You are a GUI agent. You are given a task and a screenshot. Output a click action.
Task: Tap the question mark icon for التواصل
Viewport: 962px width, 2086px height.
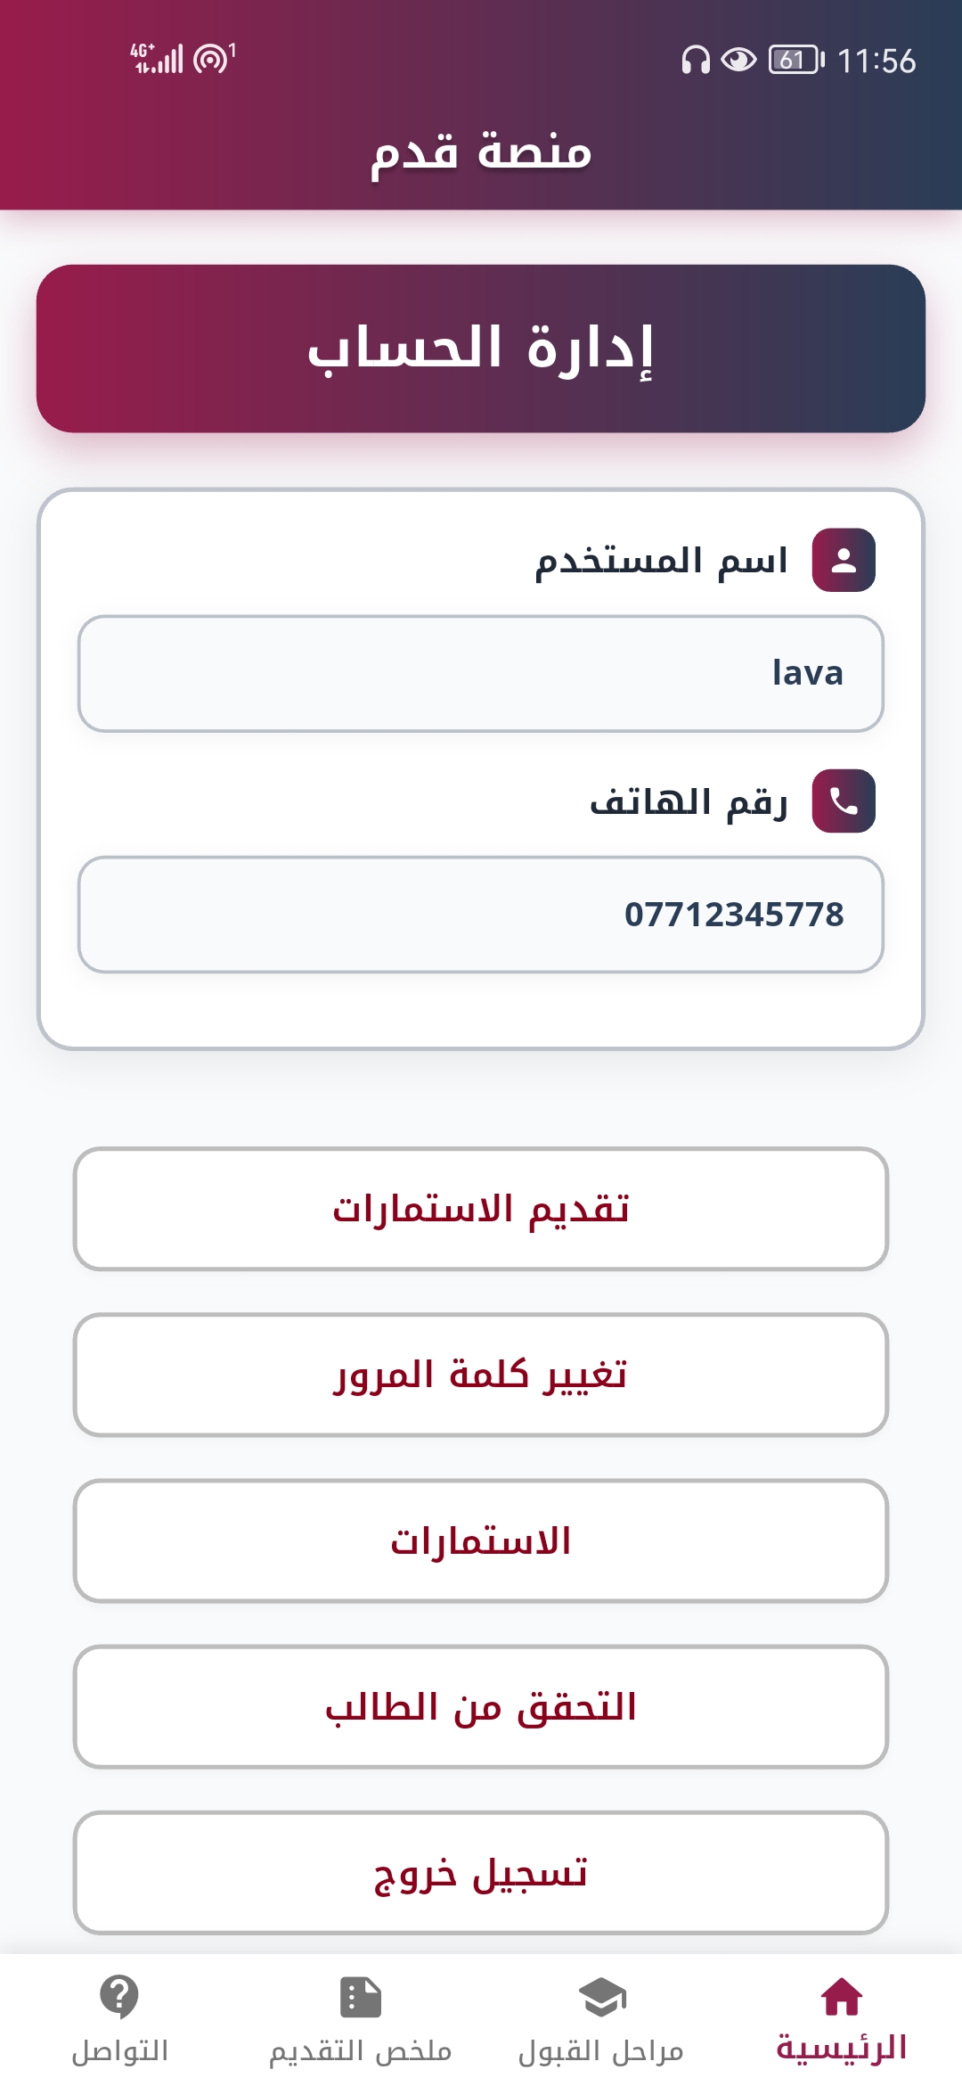(x=119, y=1997)
